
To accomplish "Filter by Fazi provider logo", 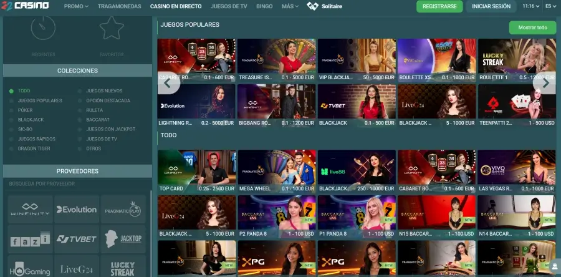I will [30, 239].
